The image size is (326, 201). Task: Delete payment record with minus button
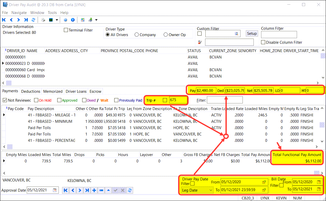click(x=101, y=190)
